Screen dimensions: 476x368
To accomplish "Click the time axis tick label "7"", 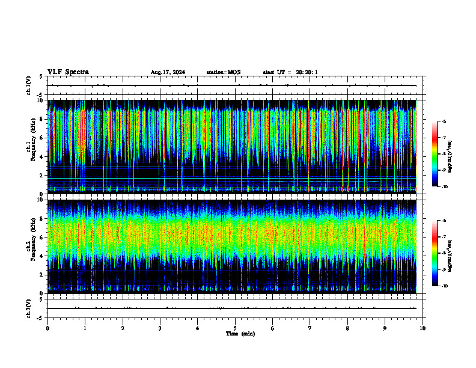I will [x=310, y=328].
